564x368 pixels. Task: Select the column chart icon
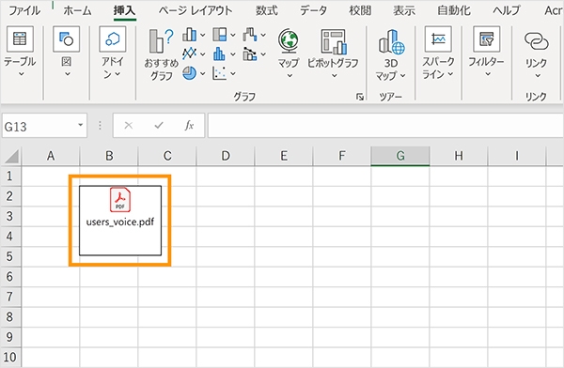pos(189,35)
